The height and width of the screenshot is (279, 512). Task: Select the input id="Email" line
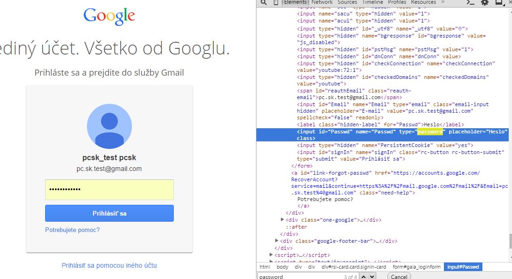pos(393,111)
